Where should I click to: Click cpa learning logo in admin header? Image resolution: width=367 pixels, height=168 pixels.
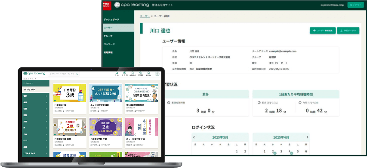pos(132,5)
